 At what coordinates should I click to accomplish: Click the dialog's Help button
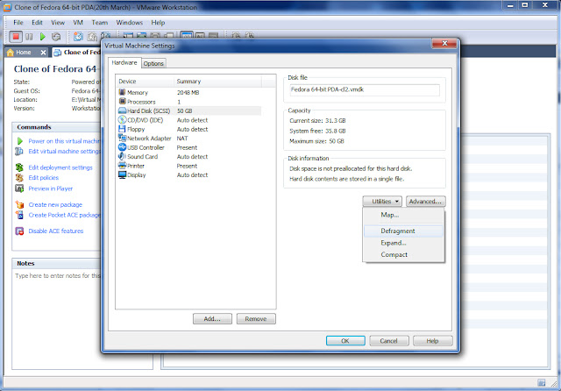(x=432, y=341)
